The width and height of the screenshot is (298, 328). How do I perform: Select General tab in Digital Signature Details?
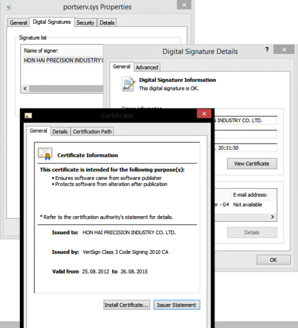(x=122, y=67)
